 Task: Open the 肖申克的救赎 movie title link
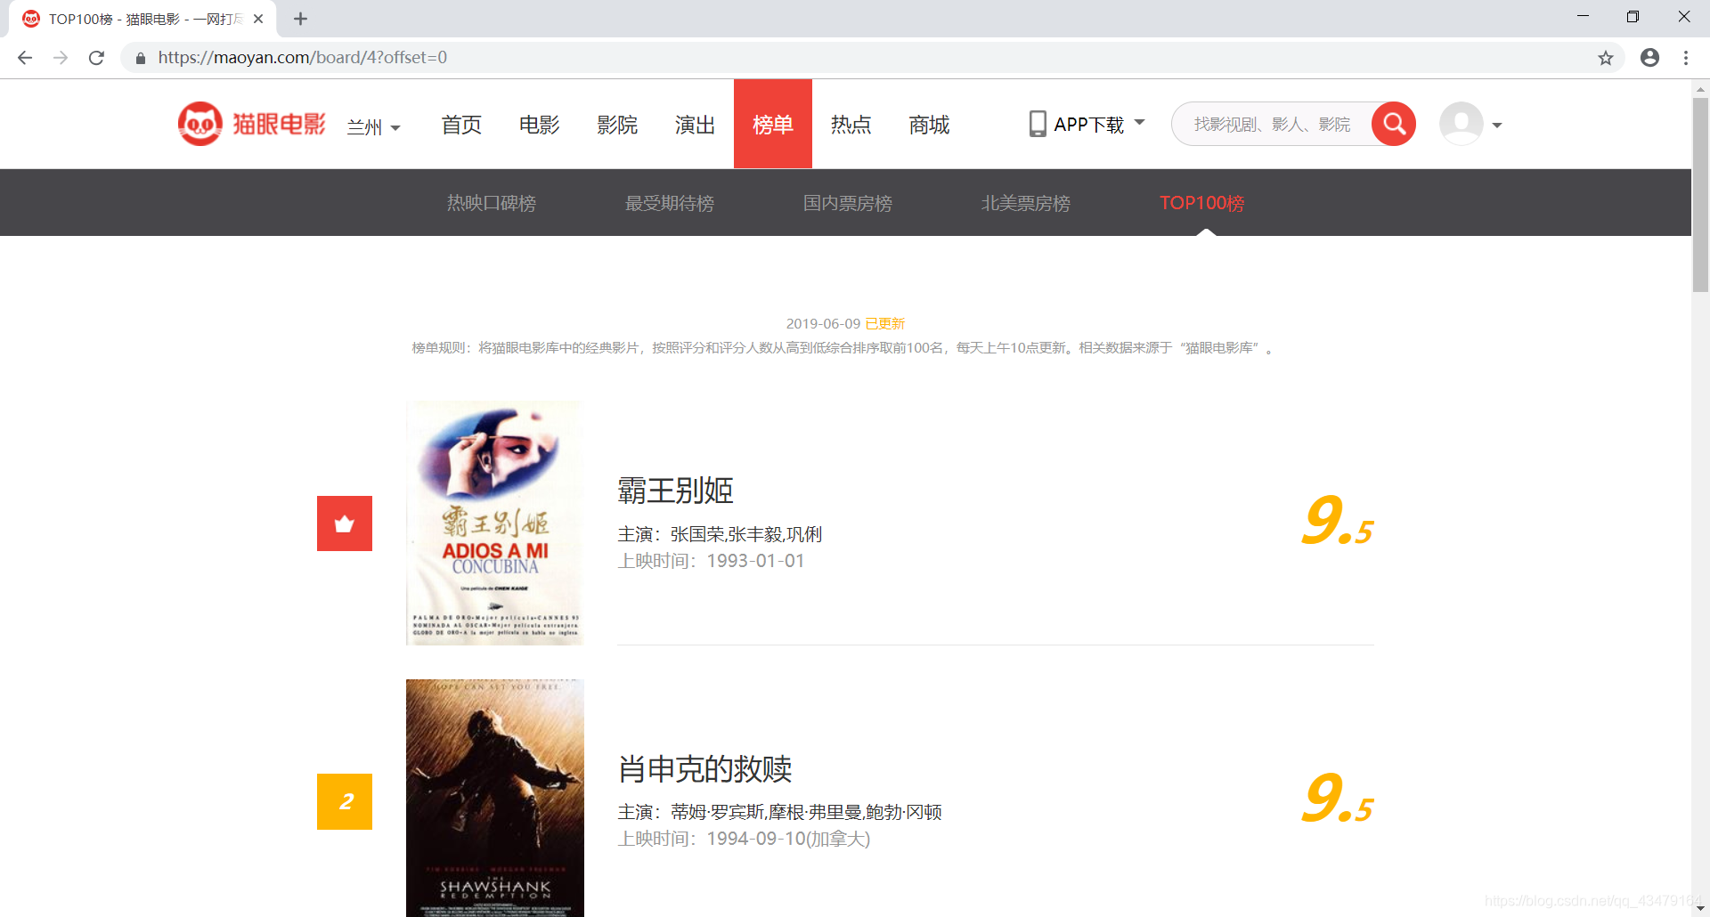[x=705, y=769]
